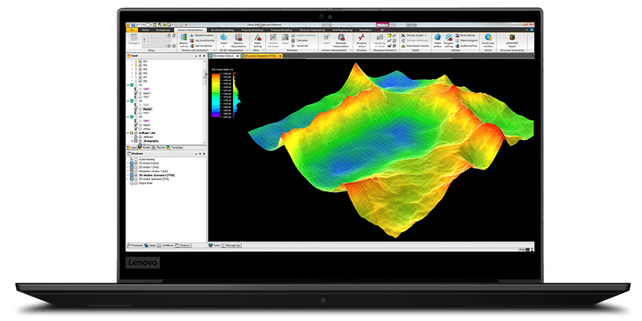Viewport: 642px width, 321px height.
Task: Open Geobody interpretation tool
Action: tap(341, 40)
